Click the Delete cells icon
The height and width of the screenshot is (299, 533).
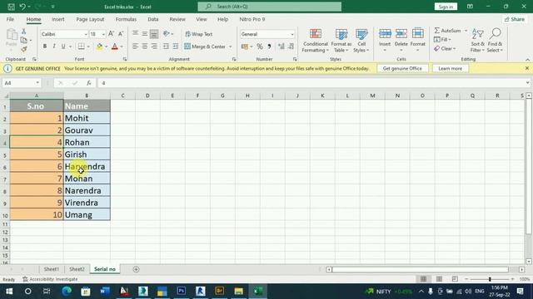coord(401,34)
